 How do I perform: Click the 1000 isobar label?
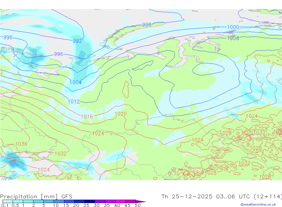[233, 27]
